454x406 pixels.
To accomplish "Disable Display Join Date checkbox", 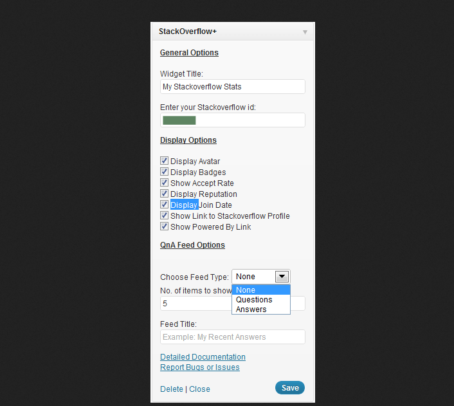I will coord(164,205).
